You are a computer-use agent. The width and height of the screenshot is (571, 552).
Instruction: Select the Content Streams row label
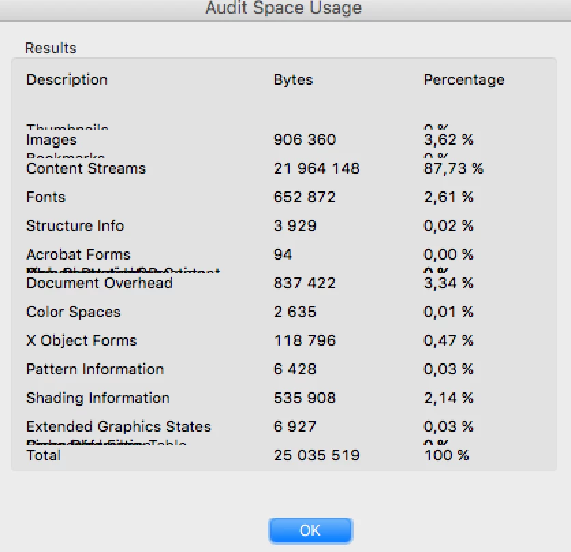(86, 169)
